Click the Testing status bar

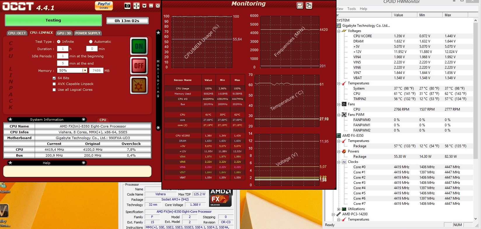53,20
